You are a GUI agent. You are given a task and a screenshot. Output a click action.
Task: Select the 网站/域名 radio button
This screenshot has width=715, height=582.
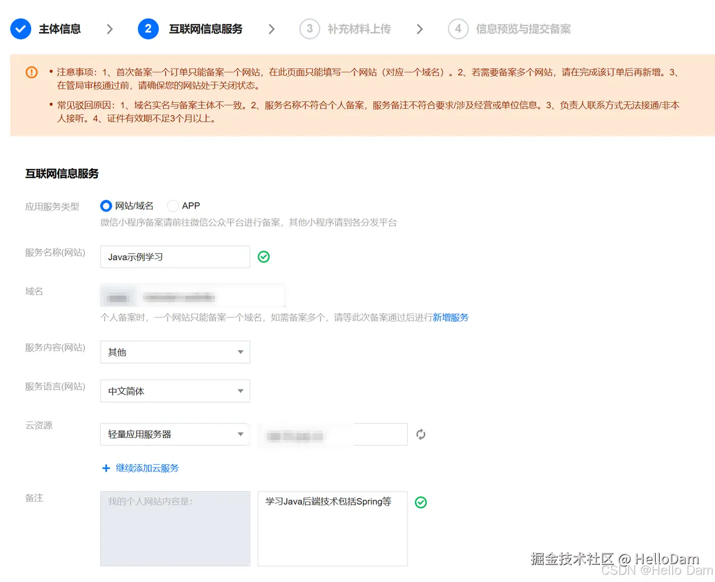tap(106, 206)
